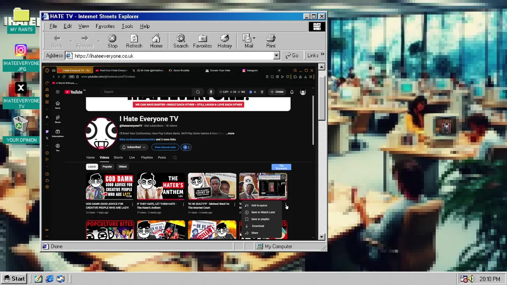
Task: Click the Twitch icon in browser sidebar
Action: pos(47,131)
